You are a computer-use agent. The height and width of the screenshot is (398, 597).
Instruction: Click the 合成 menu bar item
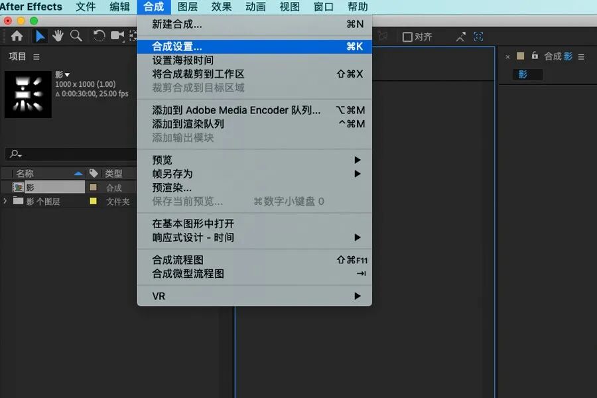pyautogui.click(x=154, y=7)
